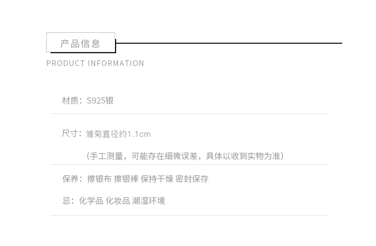Click the 手工测量 disclaimer line
Viewport: 376px width, 246px height.
click(185, 156)
